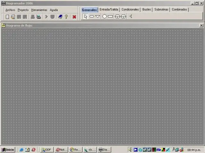Open the blue book help manual

pyautogui.click(x=60, y=17)
